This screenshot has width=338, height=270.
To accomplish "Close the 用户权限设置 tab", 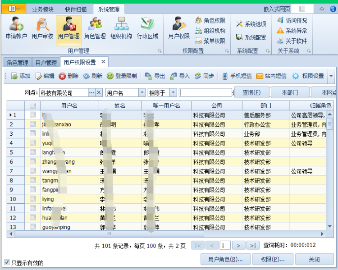I will click(x=103, y=62).
